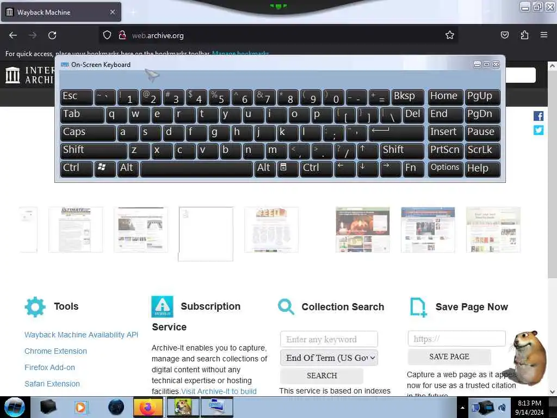This screenshot has height=418, width=557.
Task: Open Firefox from the taskbar
Action: point(148,407)
